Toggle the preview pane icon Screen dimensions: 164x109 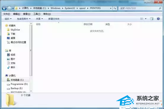point(152,19)
